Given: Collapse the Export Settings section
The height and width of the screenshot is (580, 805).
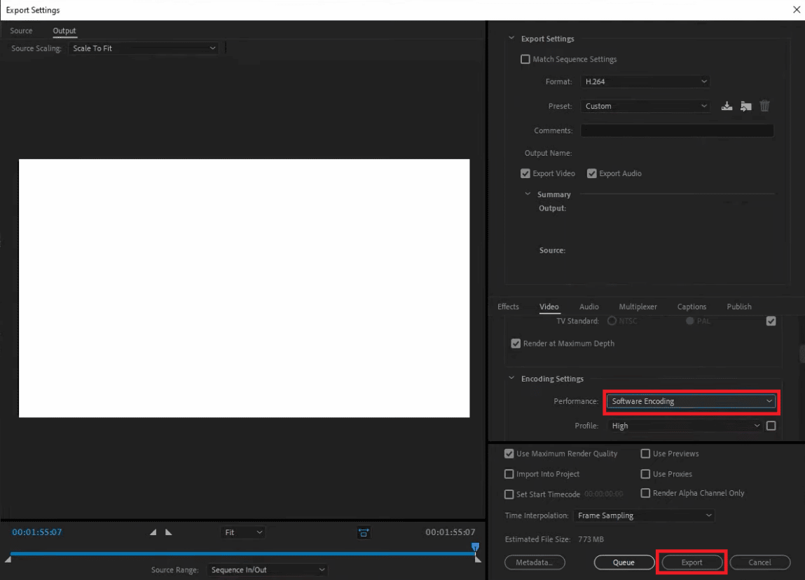Looking at the screenshot, I should [x=511, y=38].
